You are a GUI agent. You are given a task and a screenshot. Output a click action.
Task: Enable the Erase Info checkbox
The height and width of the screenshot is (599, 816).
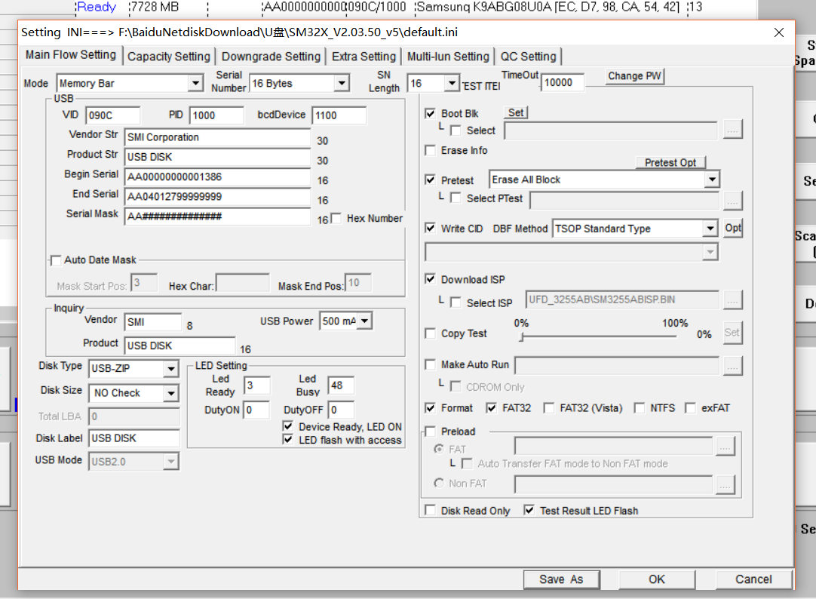[430, 150]
